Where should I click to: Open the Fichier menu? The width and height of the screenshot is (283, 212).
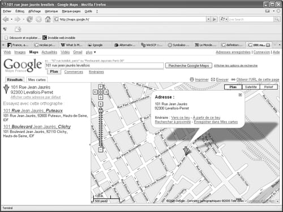coord(7,11)
